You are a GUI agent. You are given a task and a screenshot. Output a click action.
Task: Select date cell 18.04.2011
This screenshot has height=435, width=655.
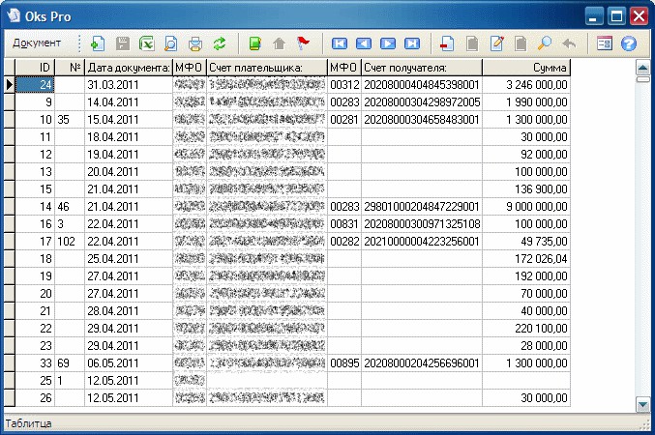(x=129, y=137)
